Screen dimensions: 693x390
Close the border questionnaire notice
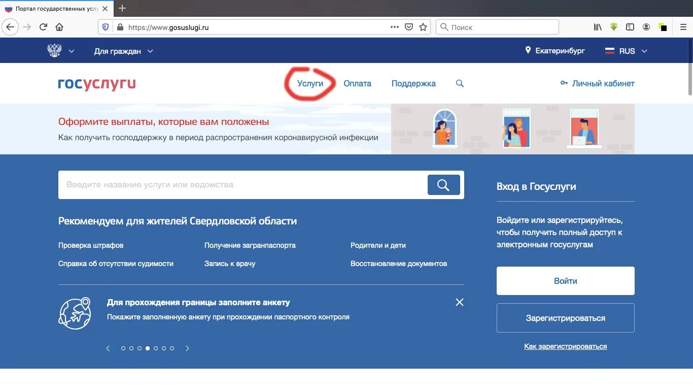[x=460, y=302]
